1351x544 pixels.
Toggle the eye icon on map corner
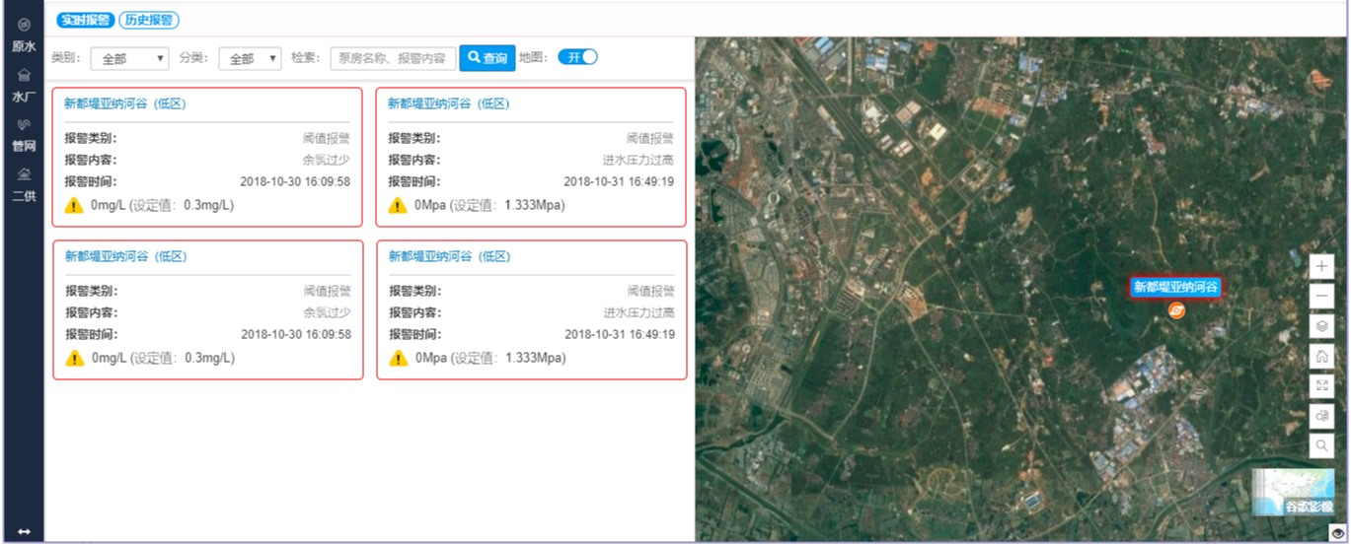(x=1337, y=533)
